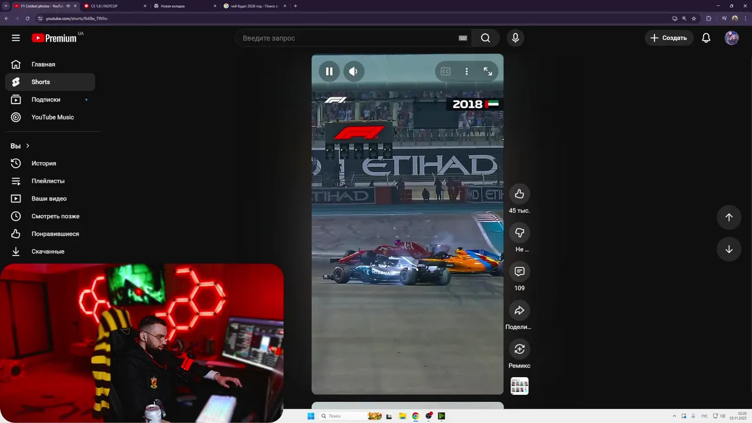The image size is (752, 423).
Task: Open Ваши видео in the sidebar
Action: point(50,199)
